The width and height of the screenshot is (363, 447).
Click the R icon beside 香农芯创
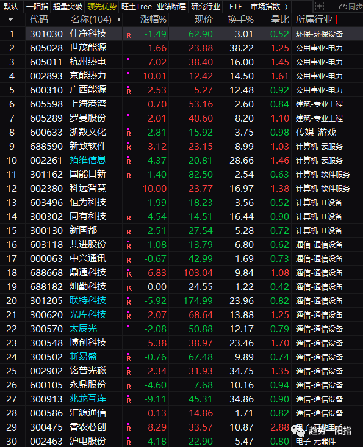(129, 429)
